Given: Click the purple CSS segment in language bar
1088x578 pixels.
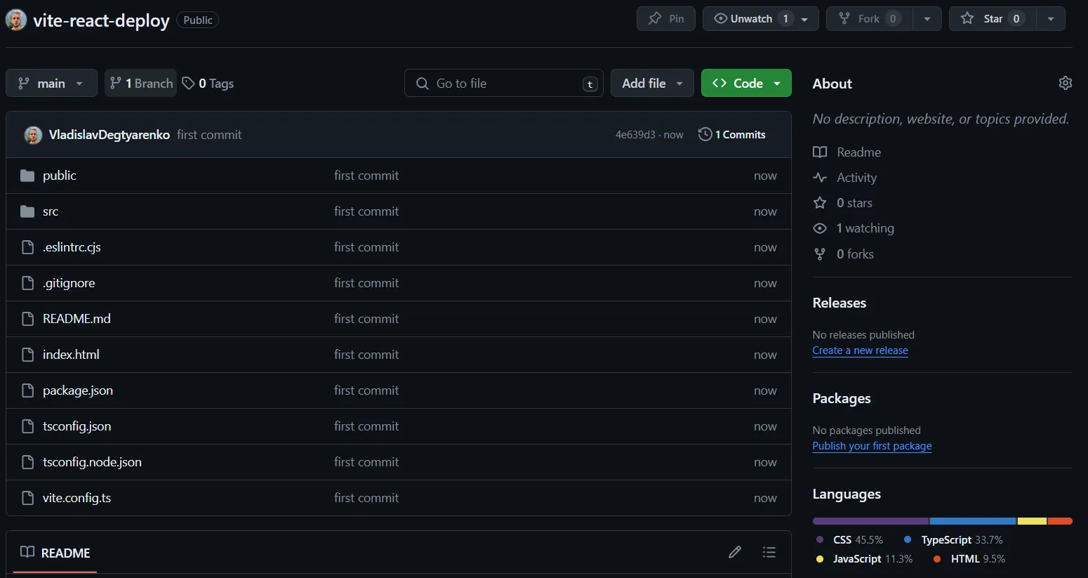Looking at the screenshot, I should point(870,521).
